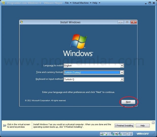157x137 pixels.
Task: Click Next to continue installation
Action: 128,102
